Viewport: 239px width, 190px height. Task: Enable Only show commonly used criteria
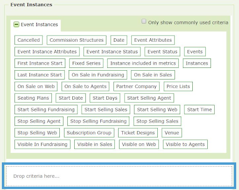[144, 21]
